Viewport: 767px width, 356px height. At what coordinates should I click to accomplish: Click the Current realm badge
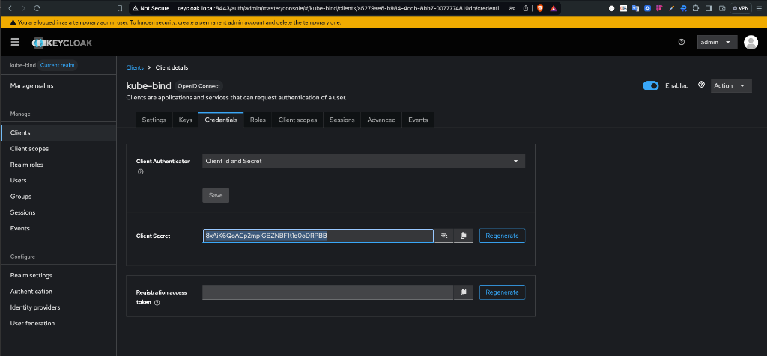click(x=57, y=65)
